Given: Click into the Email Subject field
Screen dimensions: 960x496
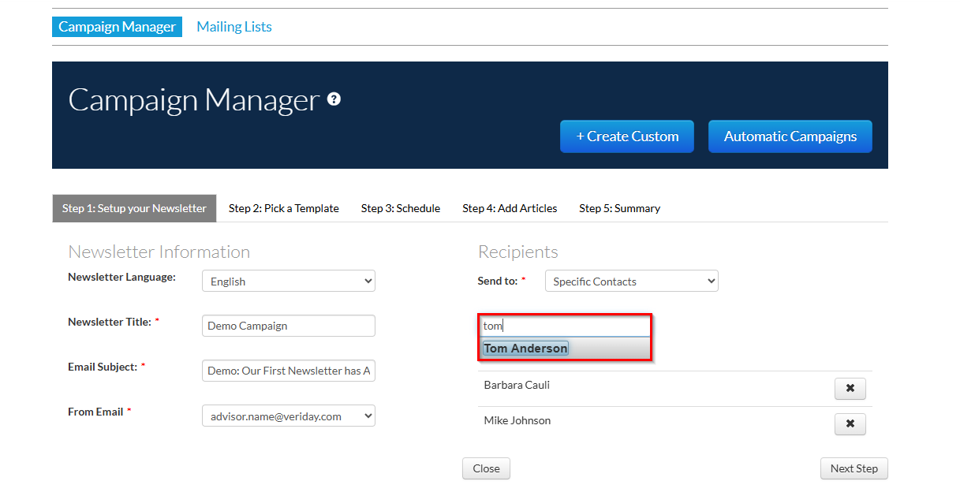Looking at the screenshot, I should (289, 371).
